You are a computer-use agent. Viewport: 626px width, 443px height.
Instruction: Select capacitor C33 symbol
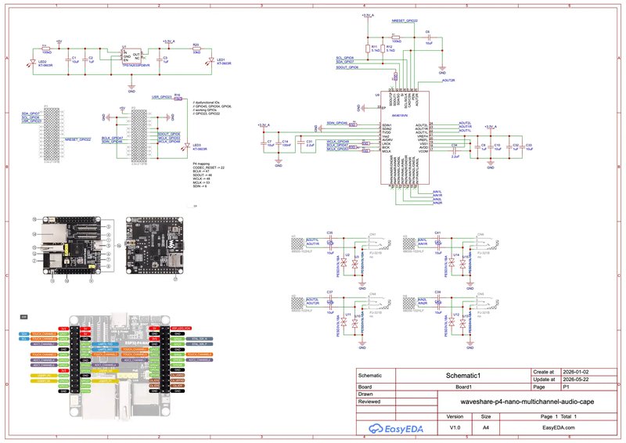tap(523, 147)
